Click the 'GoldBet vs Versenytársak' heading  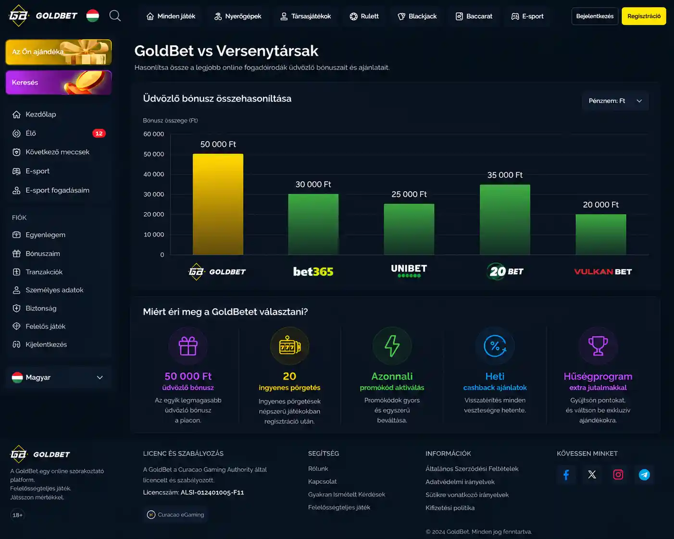coord(226,51)
